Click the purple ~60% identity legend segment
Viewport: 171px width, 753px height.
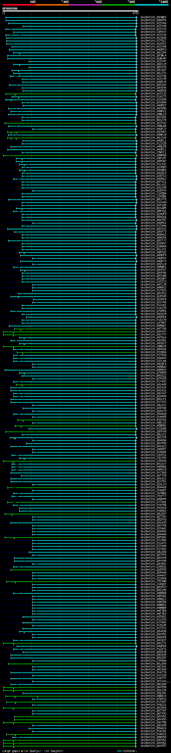click(x=86, y=5)
